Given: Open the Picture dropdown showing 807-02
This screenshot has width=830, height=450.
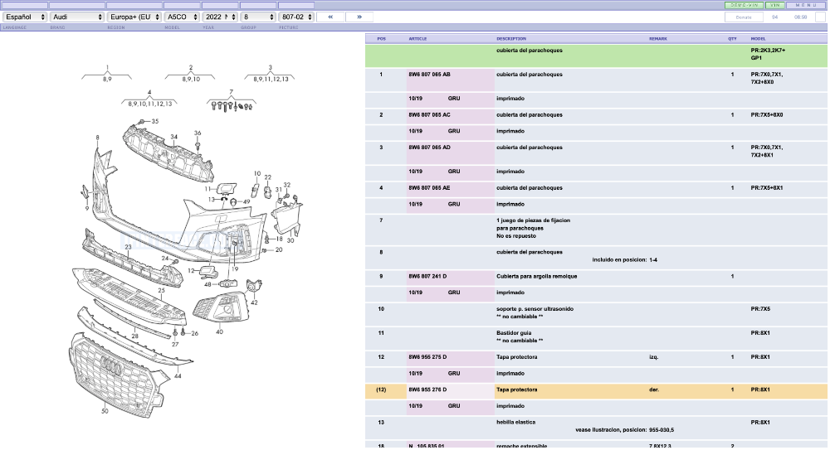Looking at the screenshot, I should click(296, 17).
